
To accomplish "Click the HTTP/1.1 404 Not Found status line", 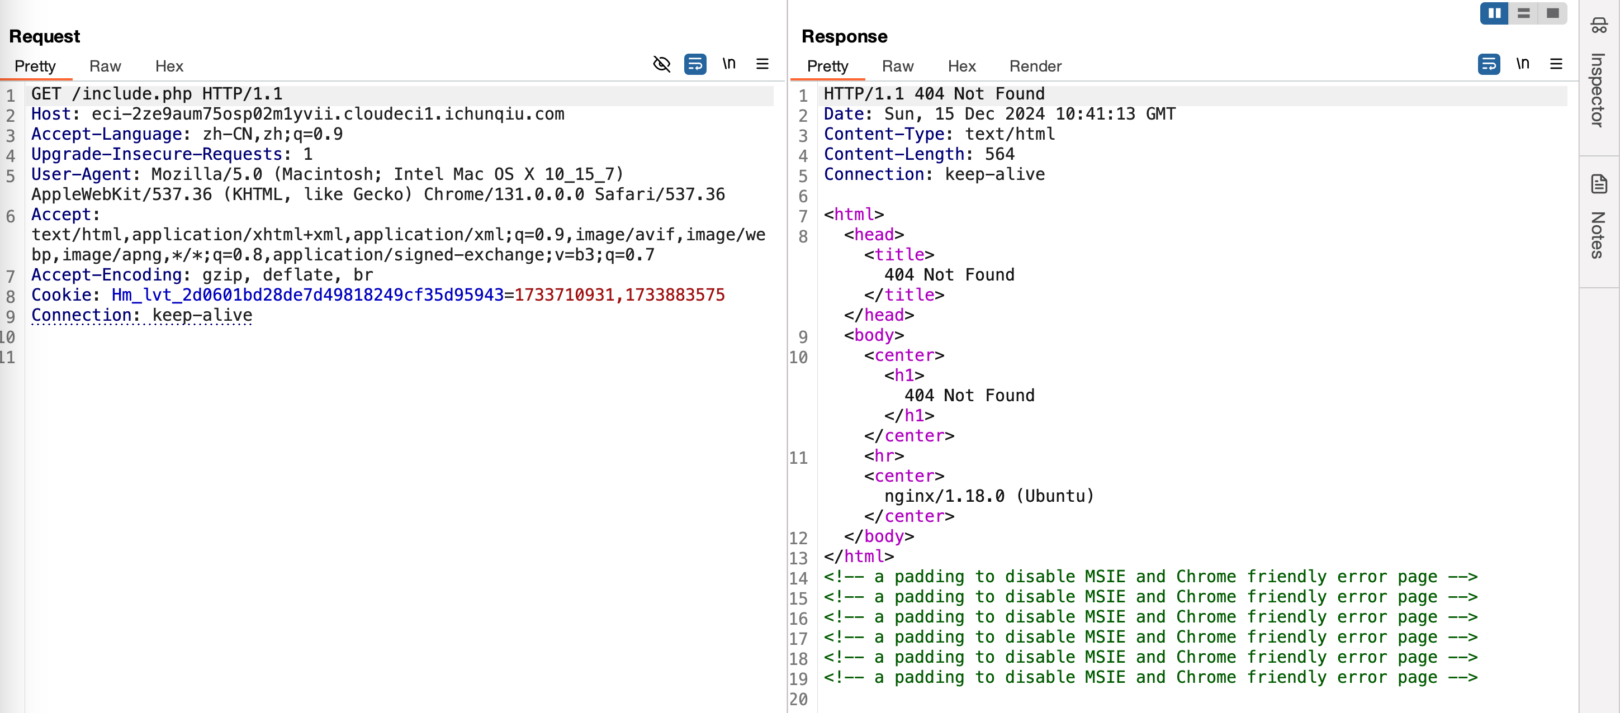I will [x=934, y=94].
